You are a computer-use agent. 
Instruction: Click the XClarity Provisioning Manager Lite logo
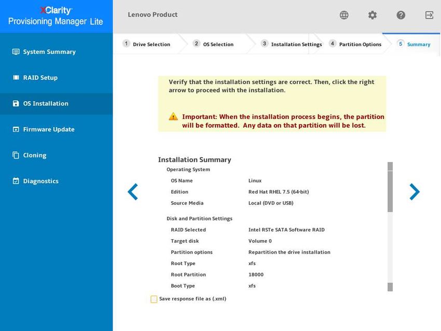56,16
